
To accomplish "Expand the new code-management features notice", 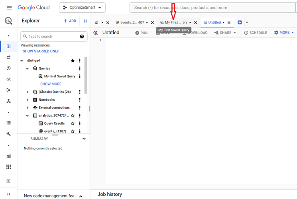I will tap(81, 196).
